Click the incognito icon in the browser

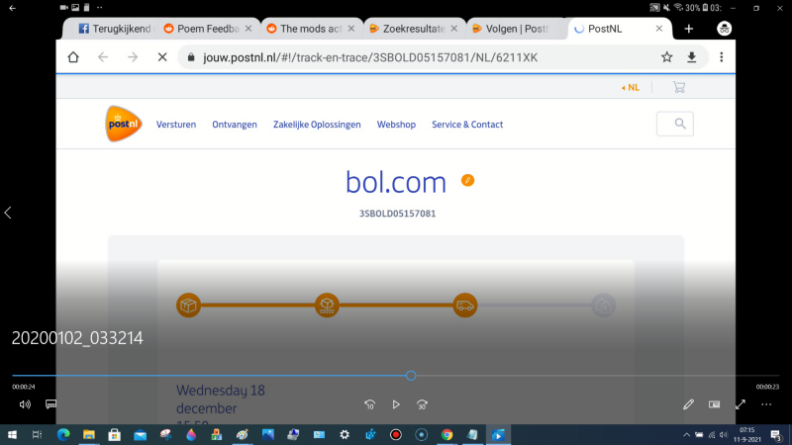pyautogui.click(x=725, y=29)
